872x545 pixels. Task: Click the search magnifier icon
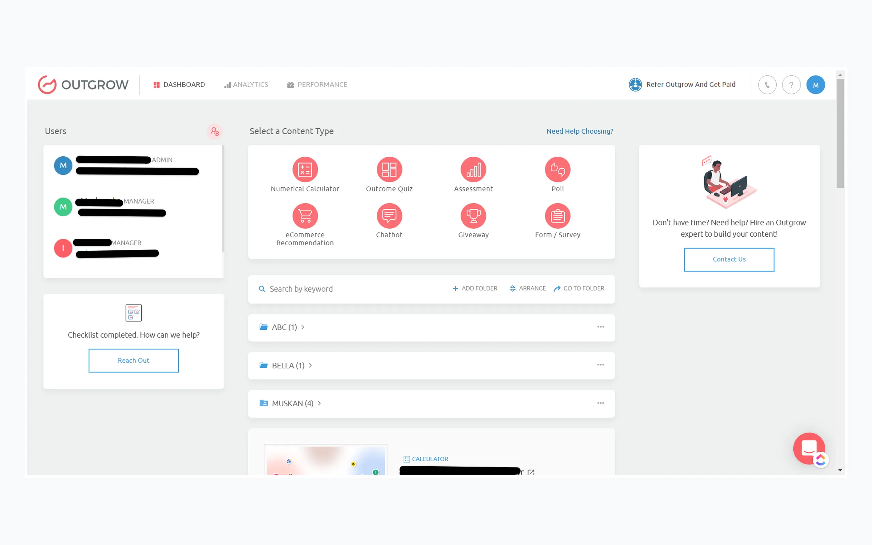pyautogui.click(x=262, y=289)
